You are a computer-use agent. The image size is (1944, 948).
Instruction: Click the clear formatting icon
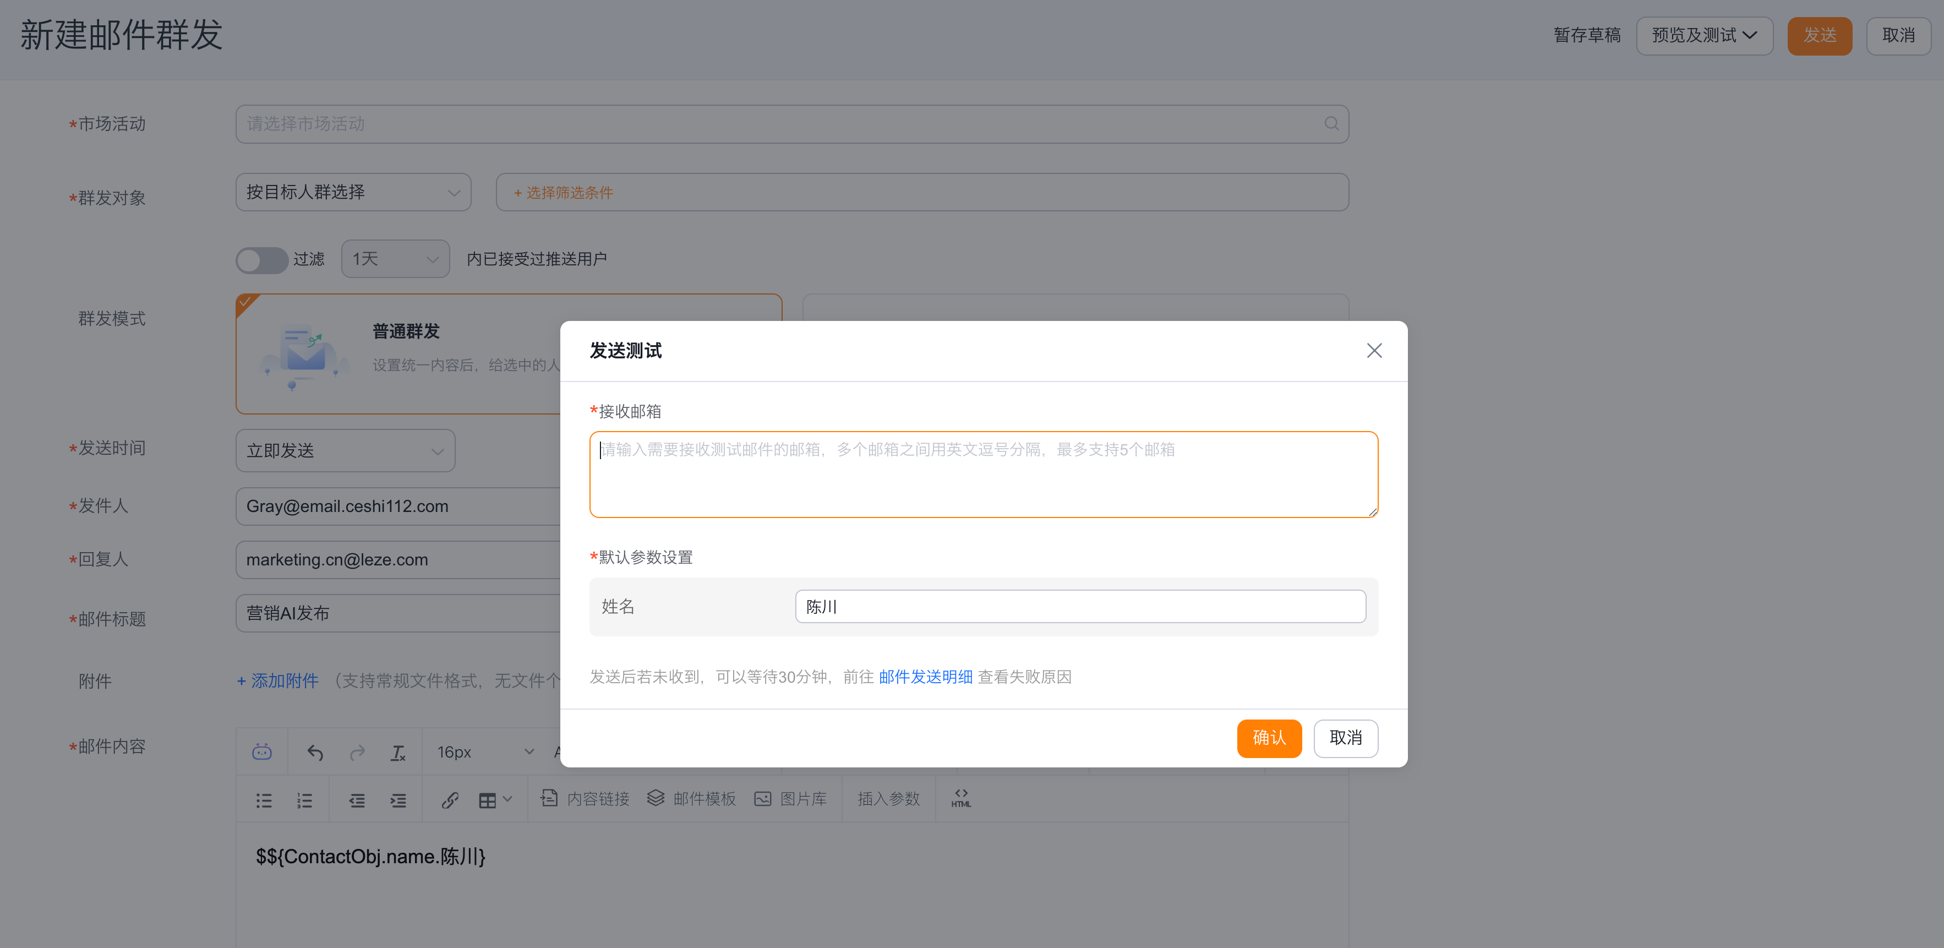click(398, 753)
